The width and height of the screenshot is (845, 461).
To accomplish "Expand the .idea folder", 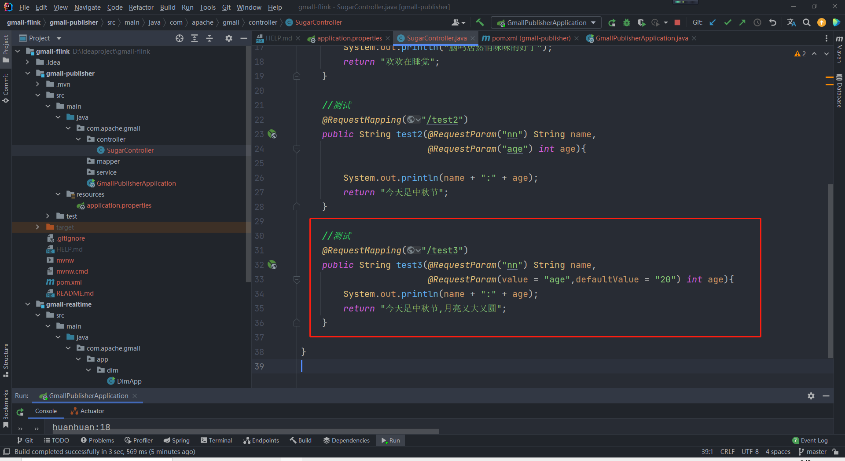I will pos(27,62).
